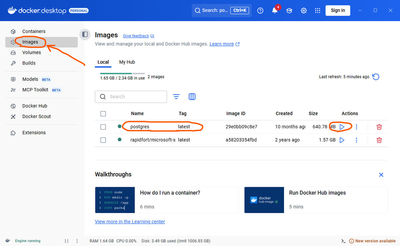Switch to the My Hub tab
The image size is (400, 246).
(127, 62)
